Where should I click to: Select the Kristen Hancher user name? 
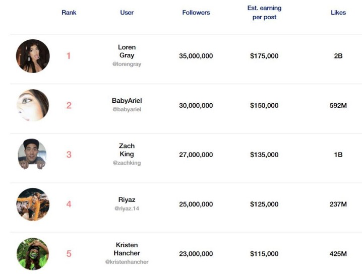point(127,249)
